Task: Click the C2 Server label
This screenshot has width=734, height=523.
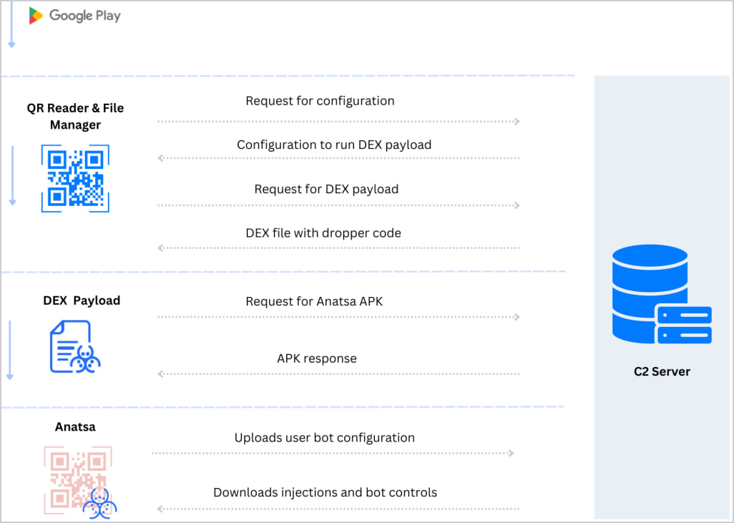Action: click(662, 371)
